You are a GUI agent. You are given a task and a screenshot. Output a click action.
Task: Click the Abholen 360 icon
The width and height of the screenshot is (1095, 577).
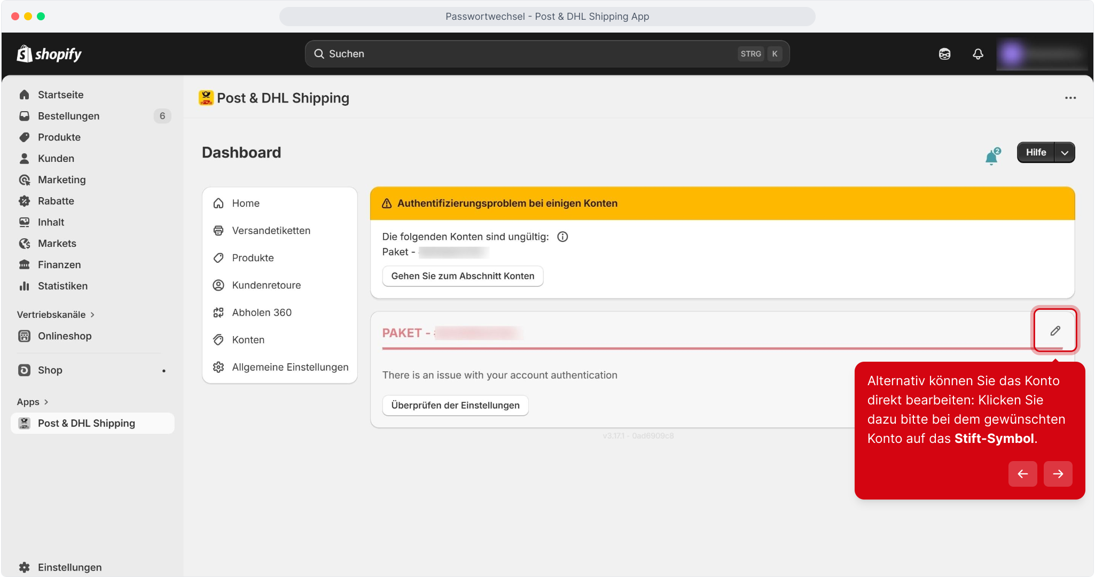(218, 313)
